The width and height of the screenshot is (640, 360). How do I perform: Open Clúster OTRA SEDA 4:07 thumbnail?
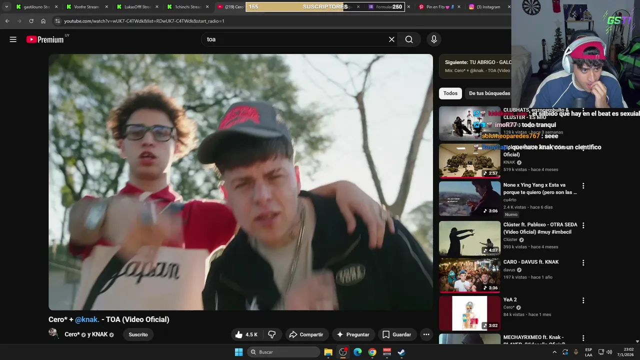469,238
